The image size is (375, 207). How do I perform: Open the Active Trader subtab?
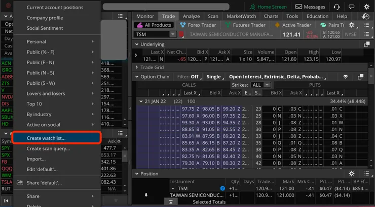click(x=293, y=25)
